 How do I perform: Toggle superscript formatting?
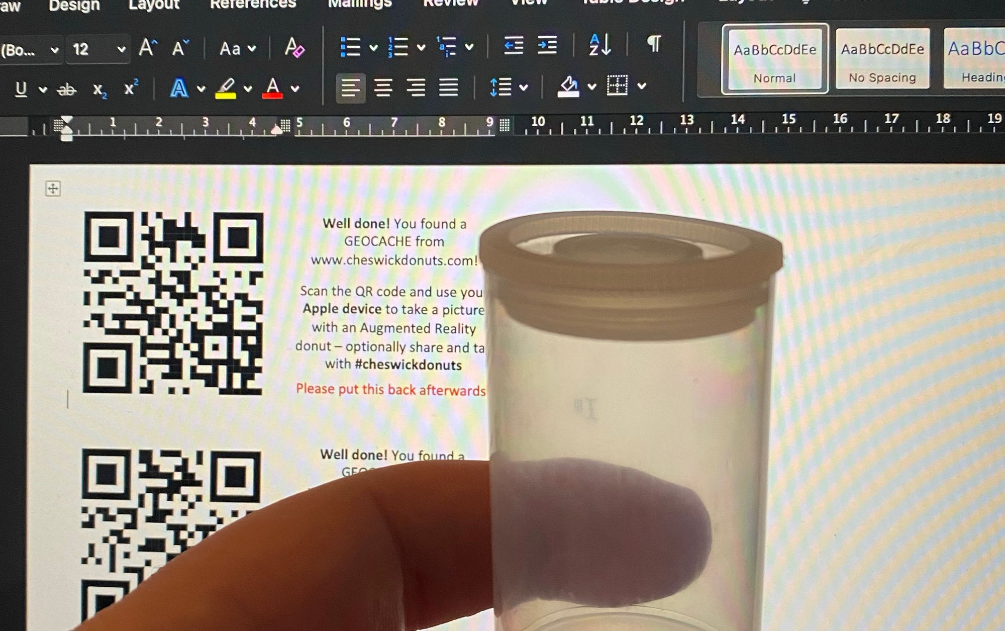tap(131, 87)
